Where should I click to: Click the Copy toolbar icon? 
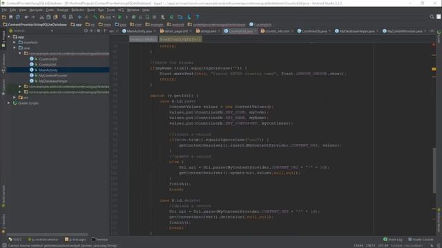(x=48, y=17)
